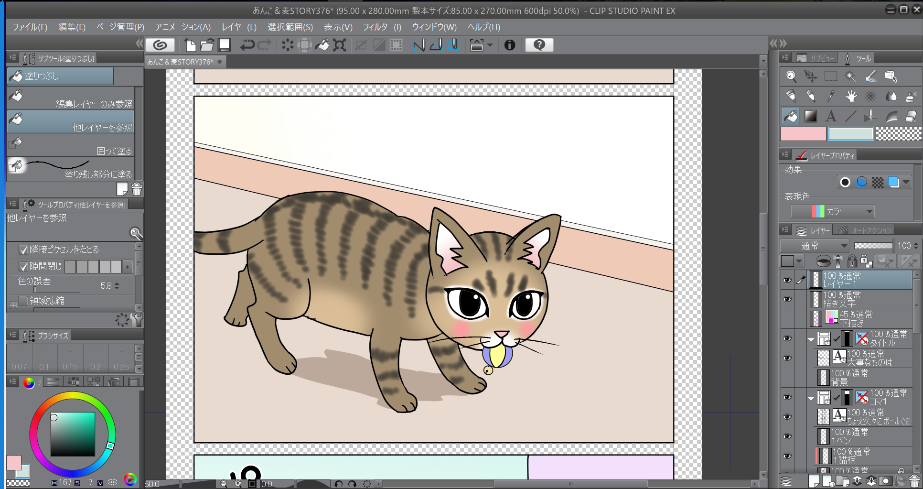Select the straight line Figure tool
This screenshot has width=923, height=489.
pos(850,116)
